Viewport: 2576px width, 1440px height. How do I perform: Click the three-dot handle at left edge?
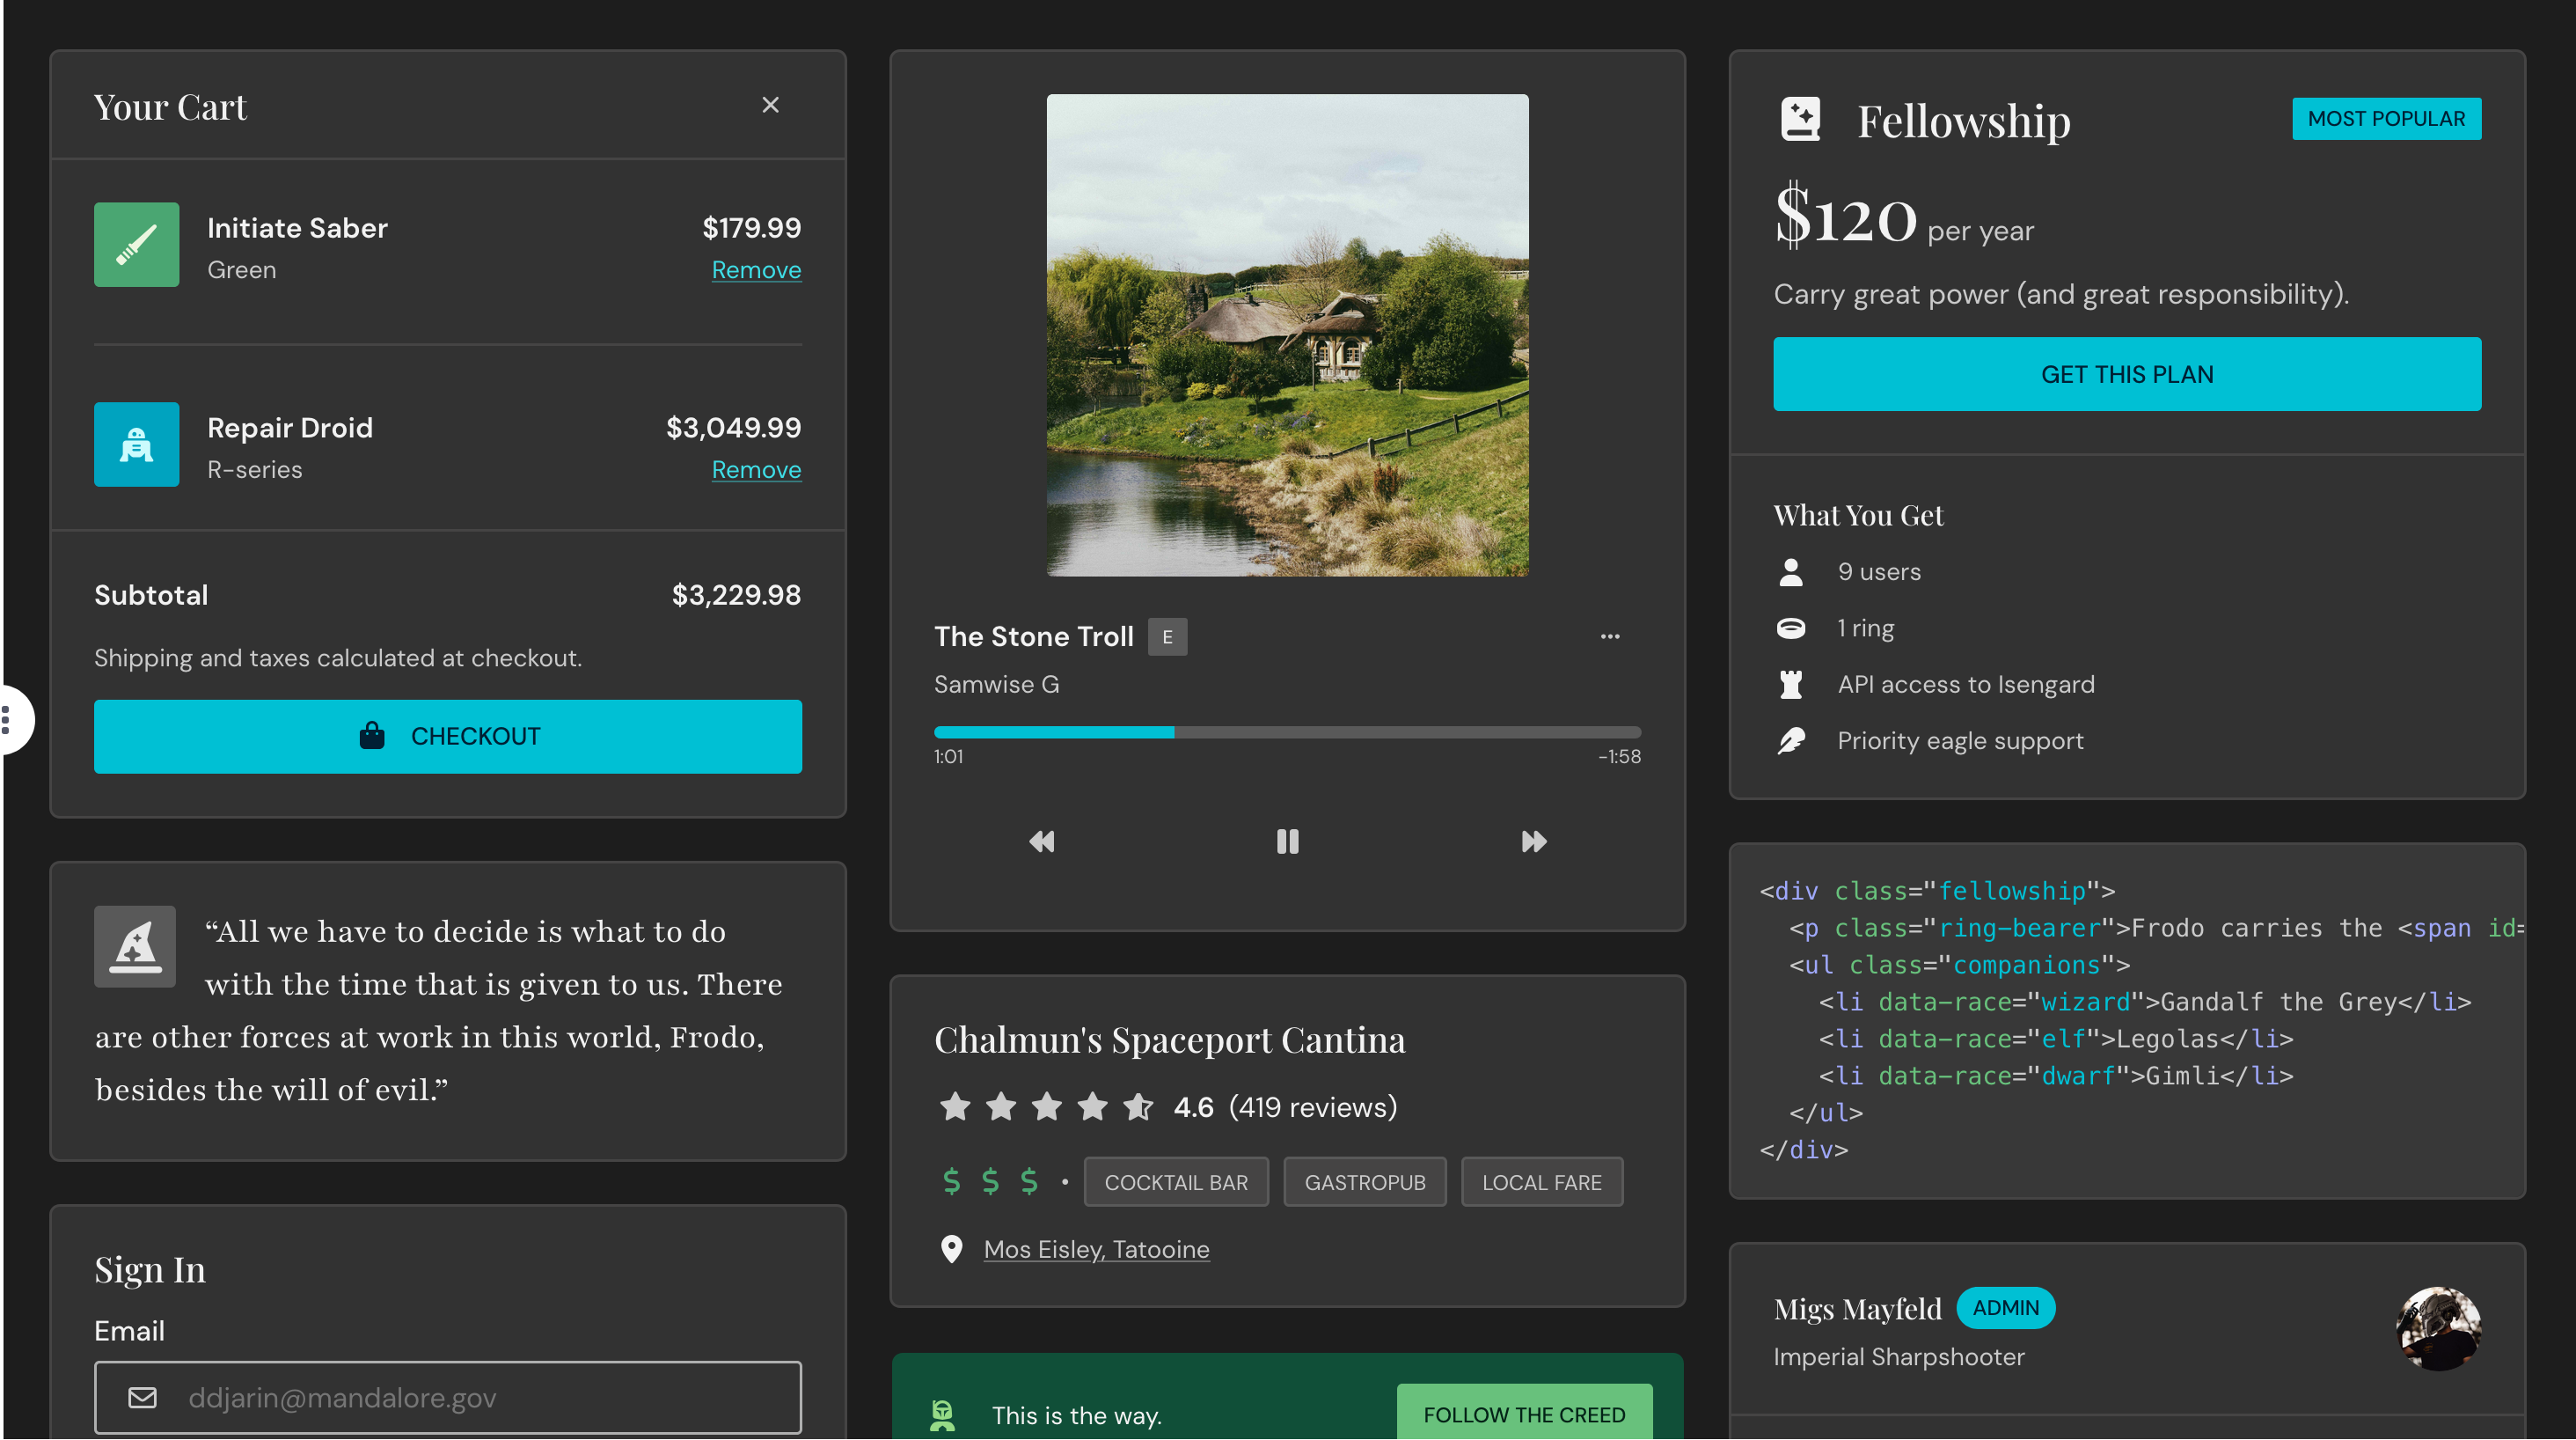(7, 719)
